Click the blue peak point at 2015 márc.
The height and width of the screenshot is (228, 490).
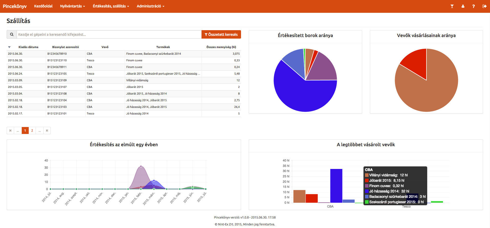pyautogui.click(x=154, y=181)
